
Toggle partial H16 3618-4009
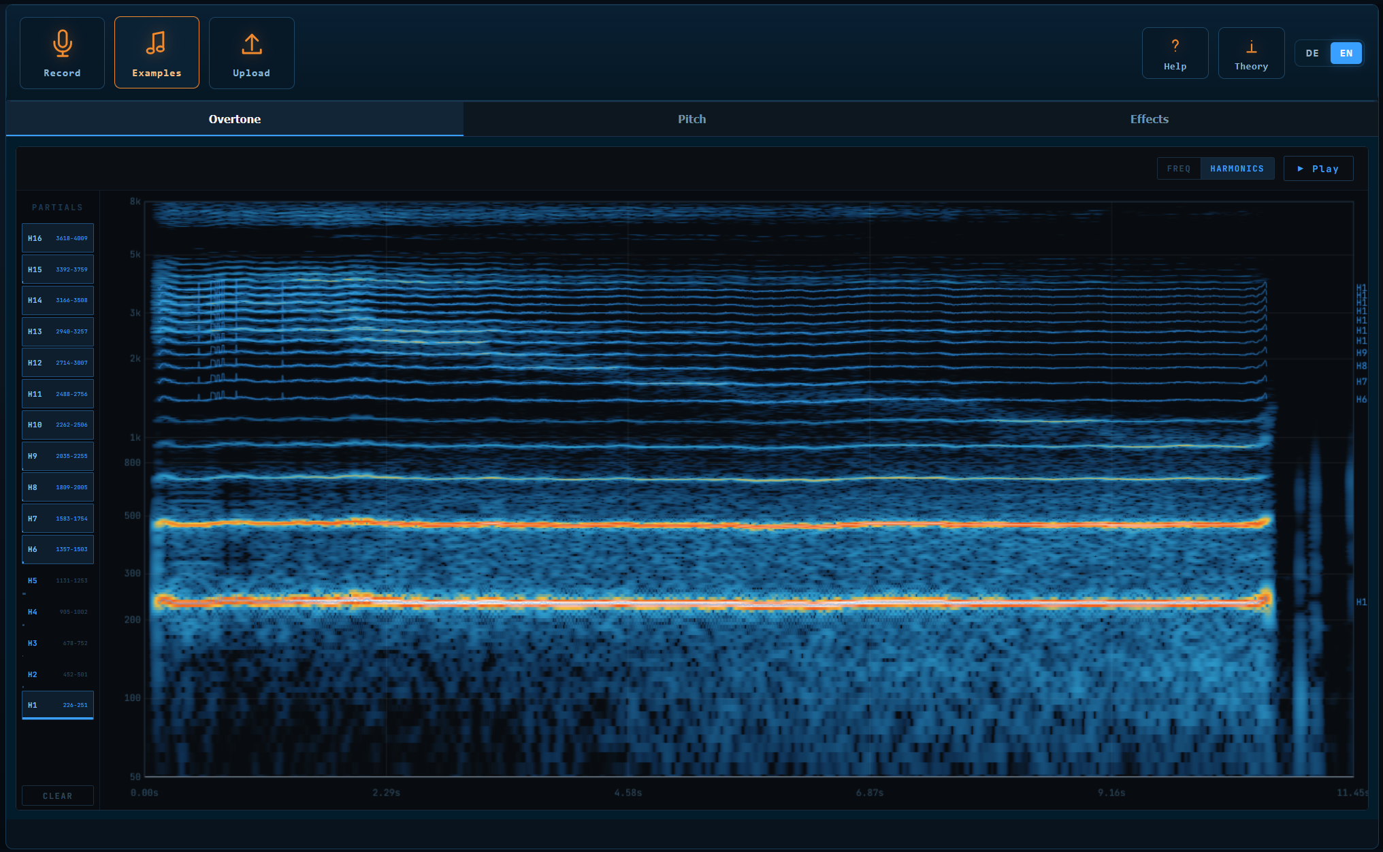[58, 238]
